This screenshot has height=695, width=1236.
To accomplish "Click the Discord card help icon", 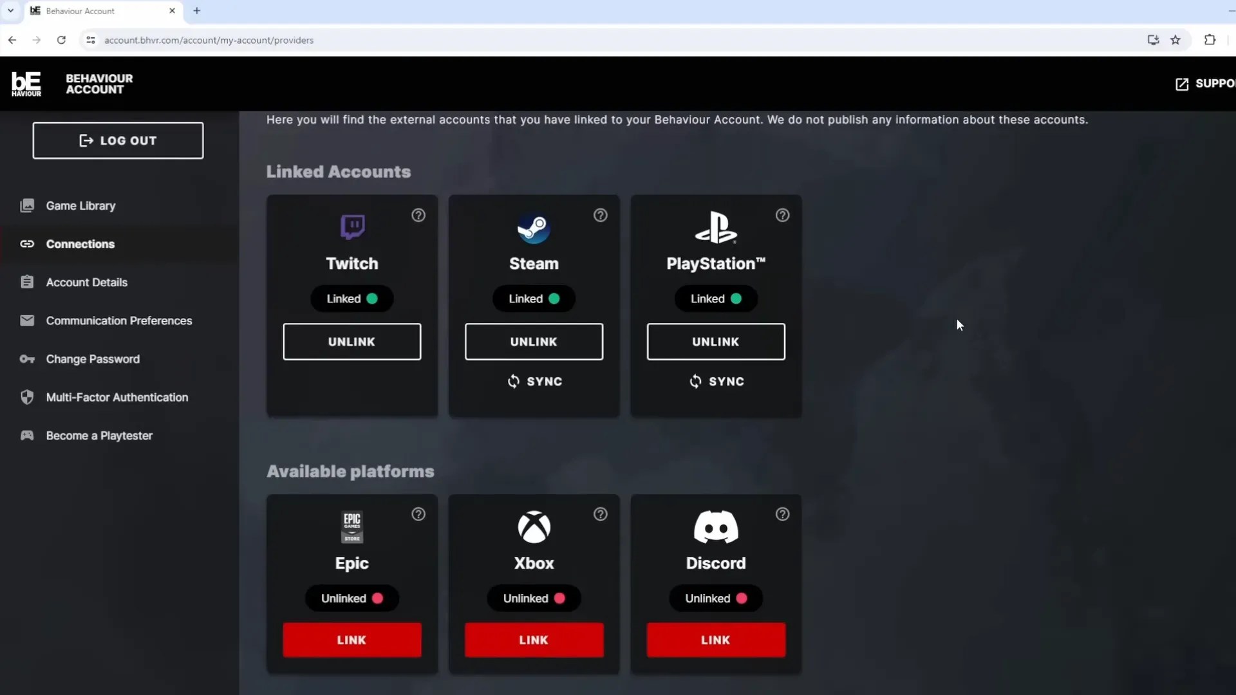I will pos(782,514).
